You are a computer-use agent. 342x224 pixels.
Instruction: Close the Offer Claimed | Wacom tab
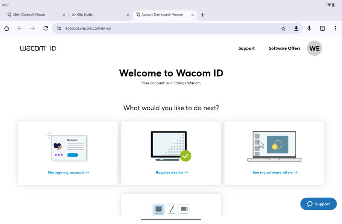pyautogui.click(x=64, y=15)
